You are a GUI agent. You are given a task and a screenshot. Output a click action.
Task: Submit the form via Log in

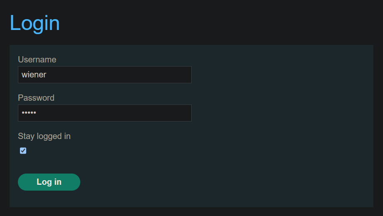tap(49, 182)
